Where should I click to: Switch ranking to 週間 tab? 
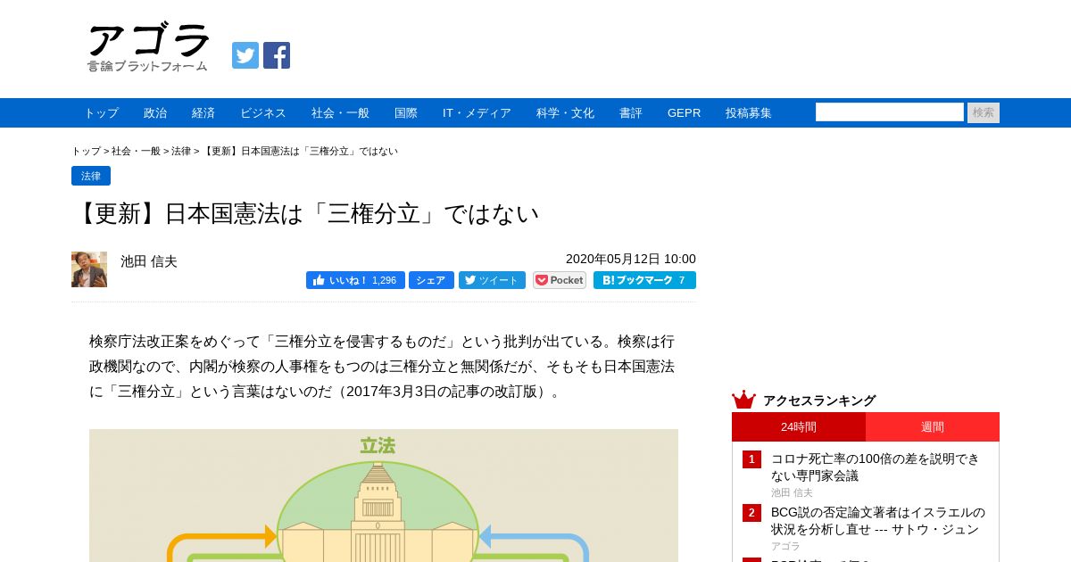click(x=933, y=426)
